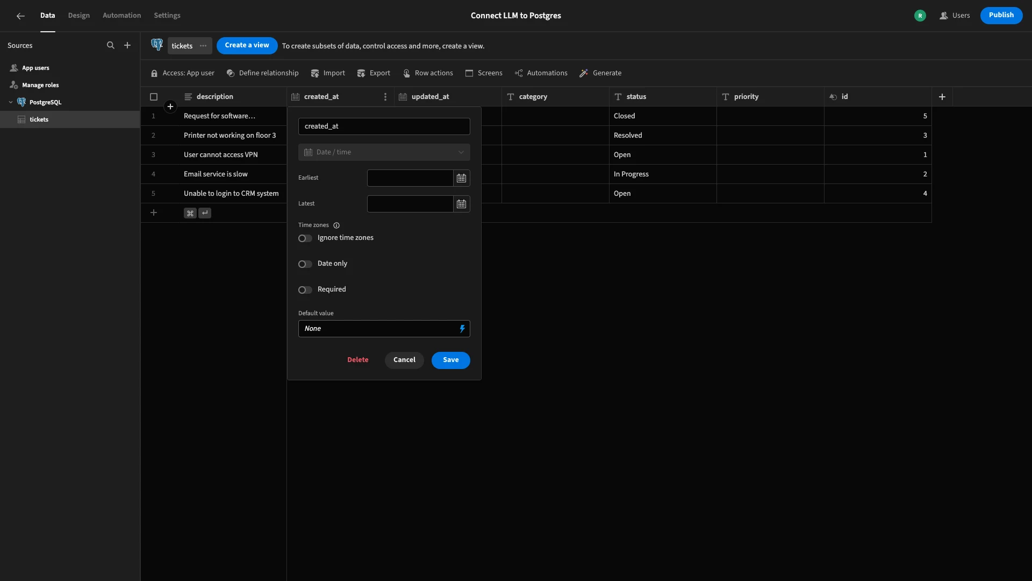Select cell 'Email service is slow'
Viewport: 1032px width, 581px height.
(x=233, y=174)
